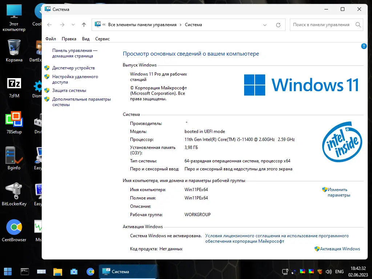Click the search magnifier icon

358,25
